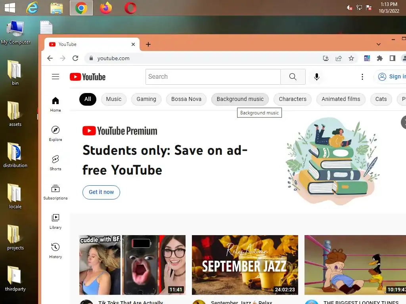Open a new Chrome tab

pos(148,44)
